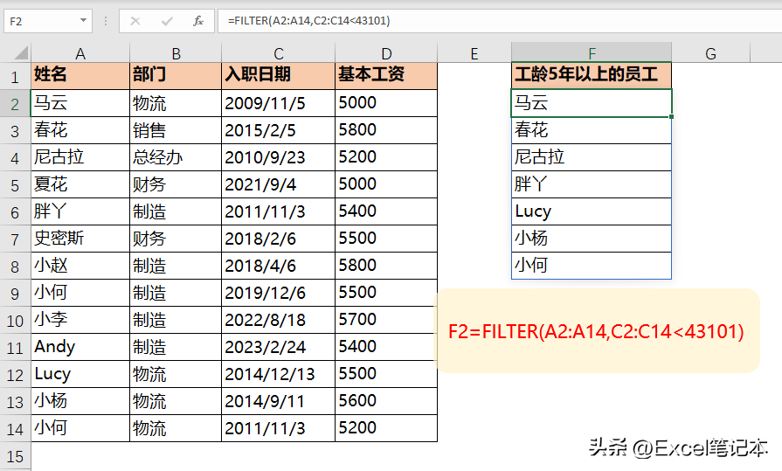
Task: Select cell 夏花 in column A
Action: click(x=80, y=184)
